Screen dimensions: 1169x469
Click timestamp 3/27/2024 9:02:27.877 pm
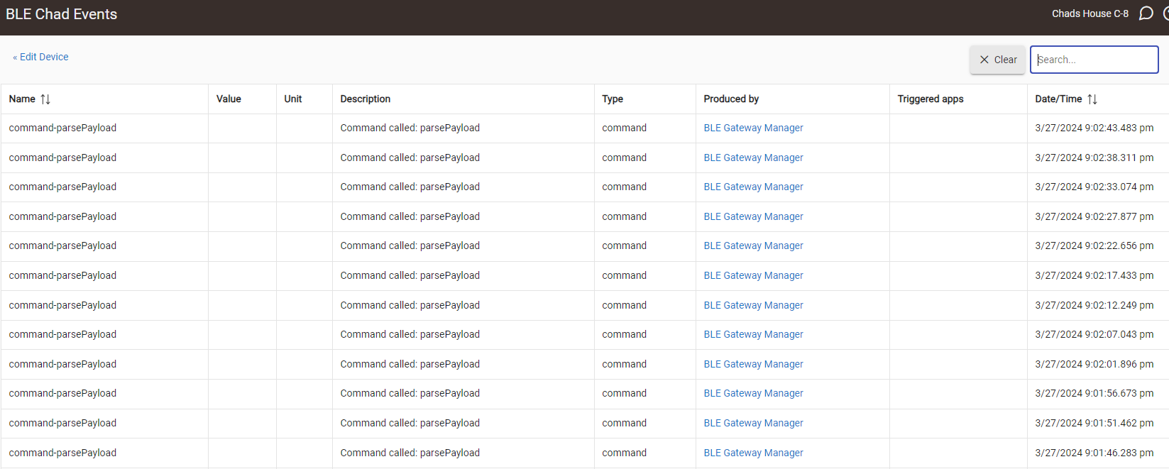(x=1094, y=216)
